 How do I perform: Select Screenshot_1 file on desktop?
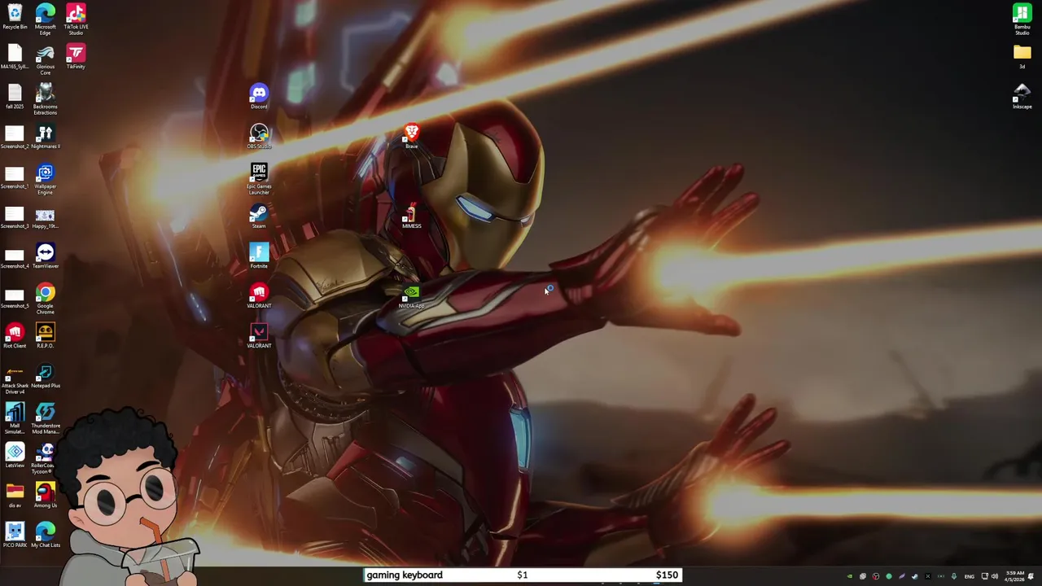click(x=15, y=176)
